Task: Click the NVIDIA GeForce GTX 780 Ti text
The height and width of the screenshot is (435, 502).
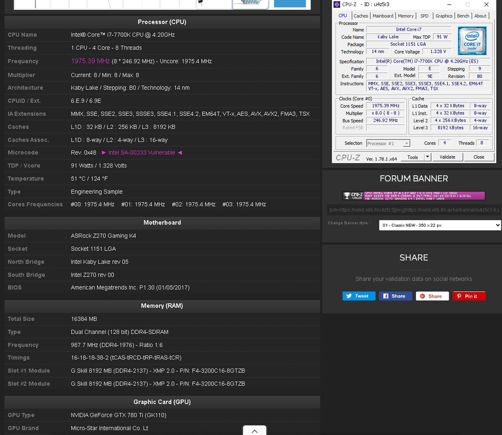Action: pos(119,415)
